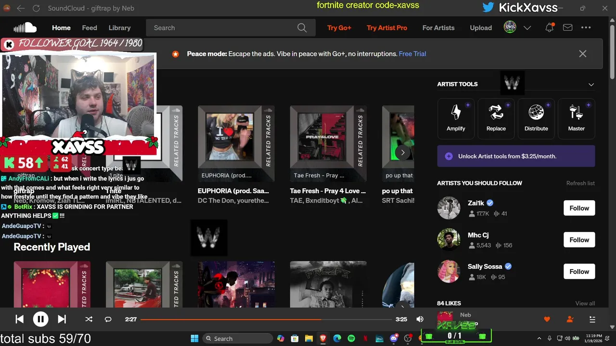
Task: Click the Free Trial link
Action: [x=412, y=54]
